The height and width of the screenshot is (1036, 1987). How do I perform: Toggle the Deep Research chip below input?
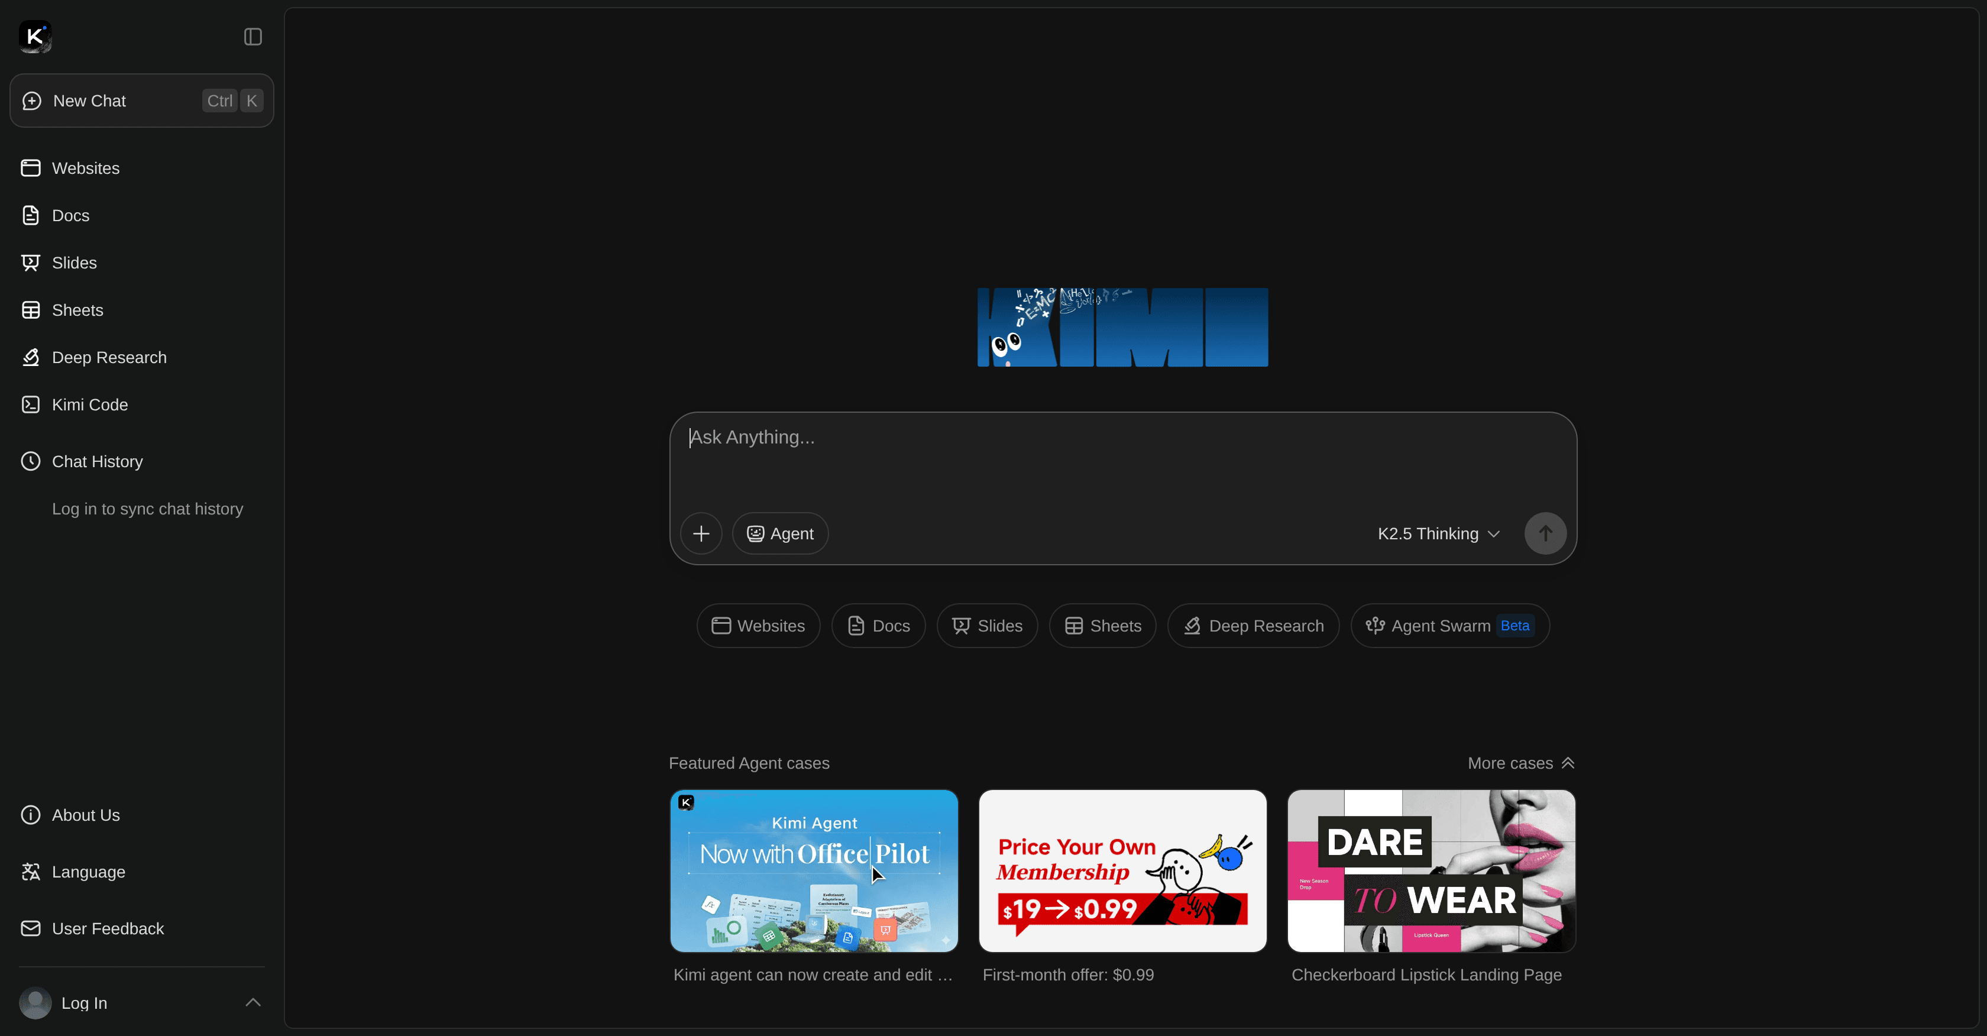point(1253,626)
